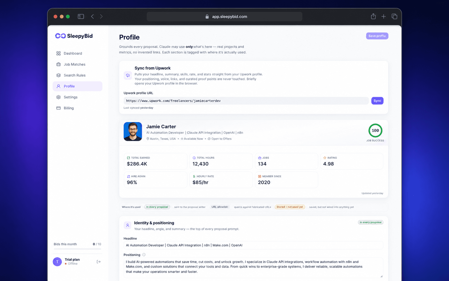Go back with the browser arrow
The width and height of the screenshot is (449, 281).
tap(92, 16)
